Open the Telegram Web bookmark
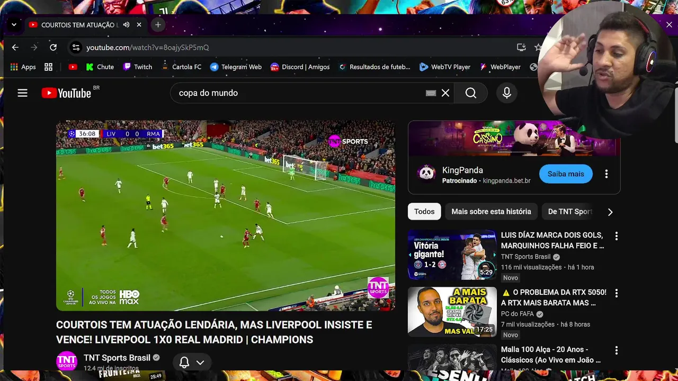Viewport: 678px width, 381px height. (236, 67)
